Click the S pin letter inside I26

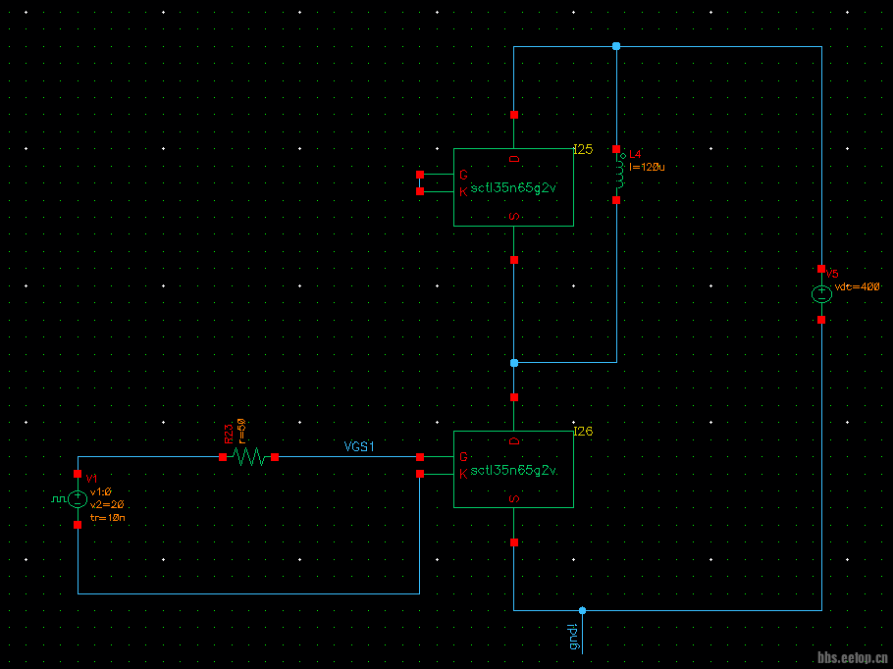[x=513, y=498]
